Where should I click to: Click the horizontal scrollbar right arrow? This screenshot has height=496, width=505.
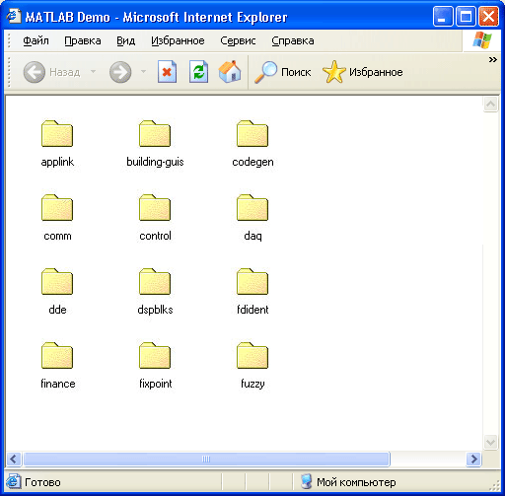pyautogui.click(x=473, y=459)
